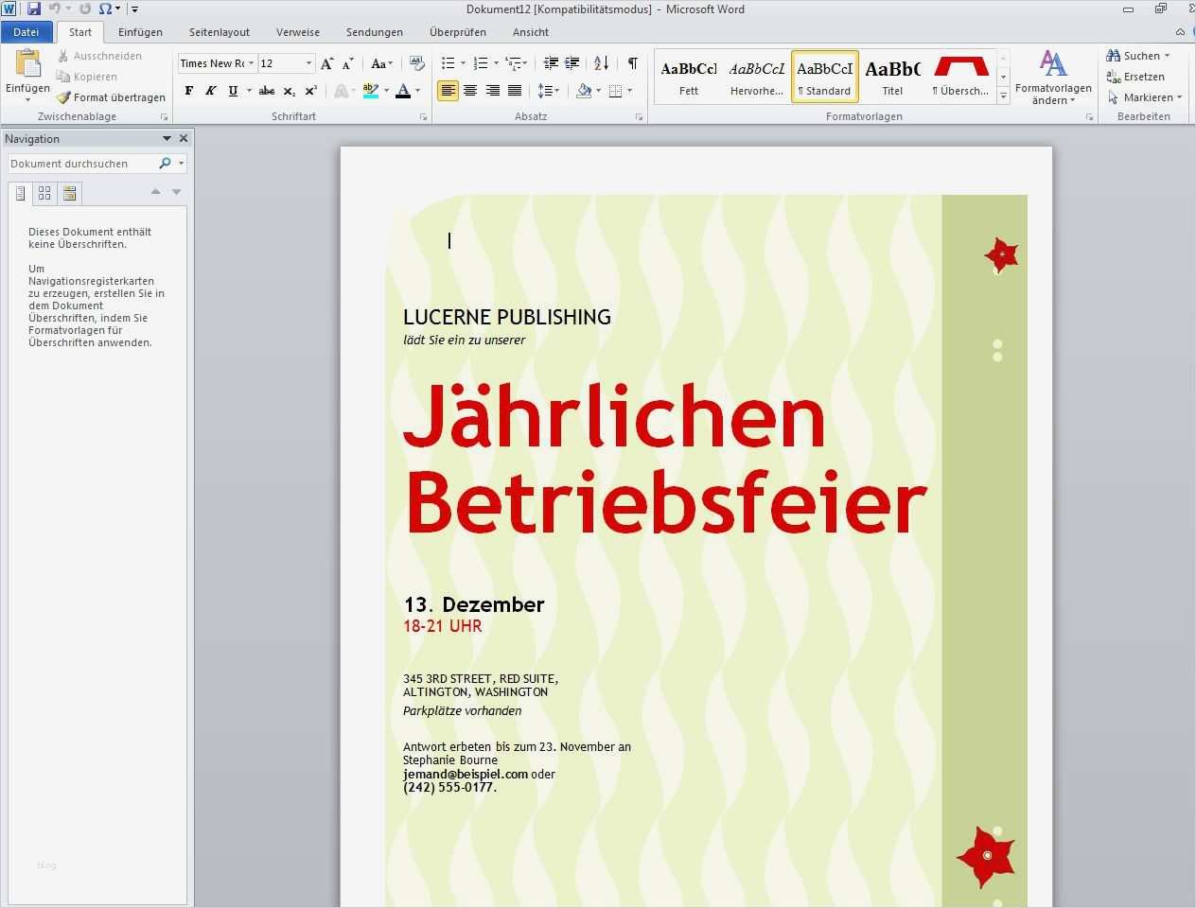Click the superscript icon in Schriftart group
Screen dimensions: 1196x908
[x=310, y=91]
